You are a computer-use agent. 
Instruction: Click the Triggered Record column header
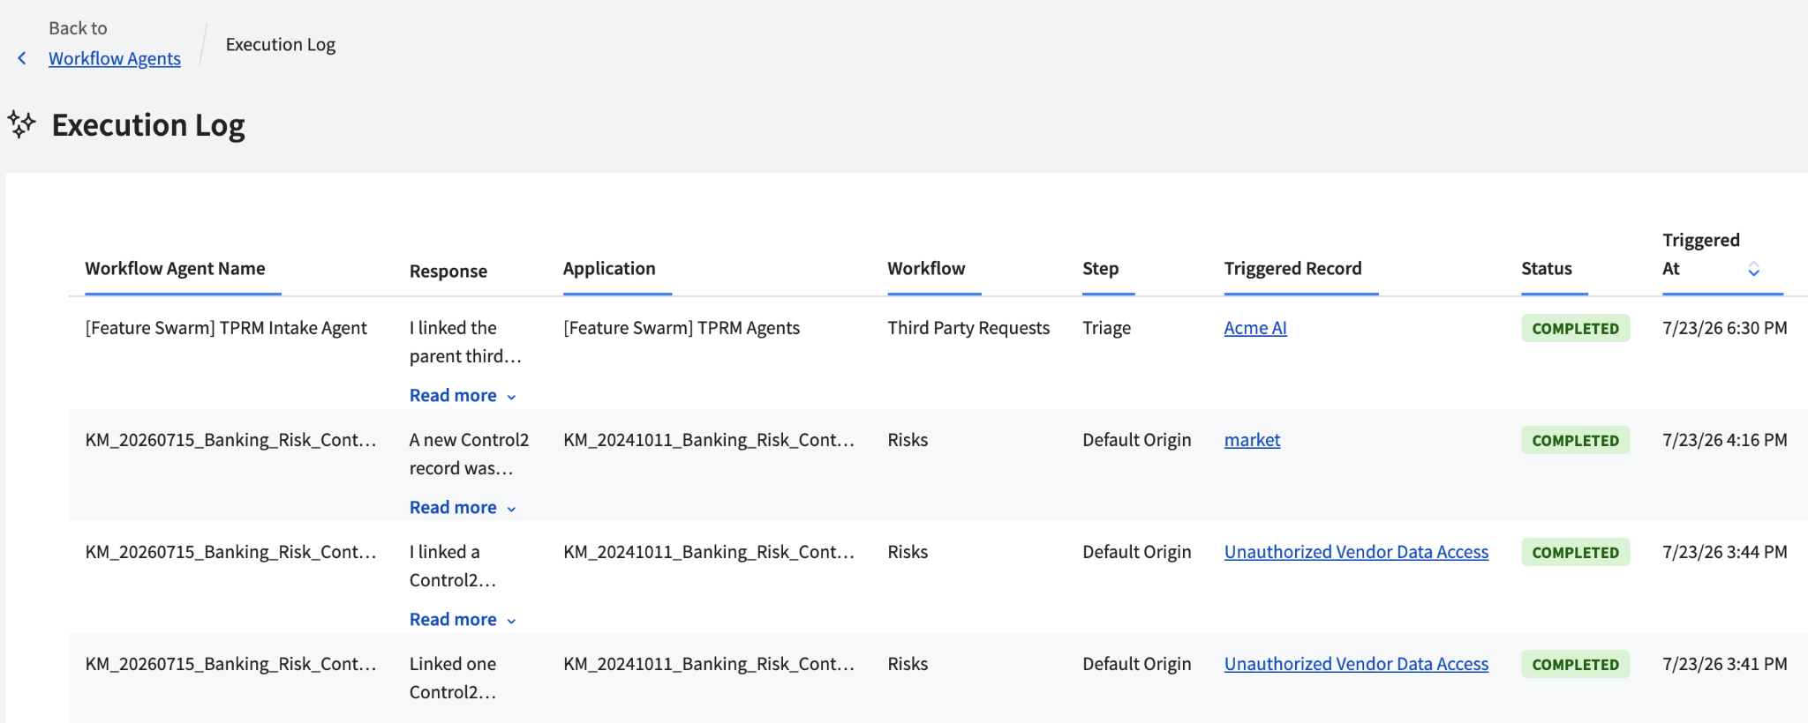point(1292,269)
